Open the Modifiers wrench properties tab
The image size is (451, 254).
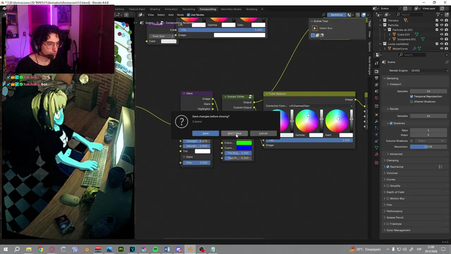point(377,121)
